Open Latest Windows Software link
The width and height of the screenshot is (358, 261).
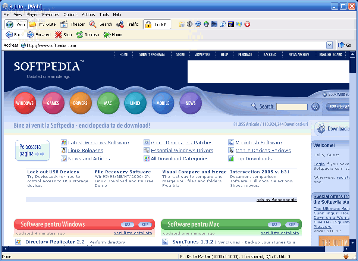tap(98, 143)
